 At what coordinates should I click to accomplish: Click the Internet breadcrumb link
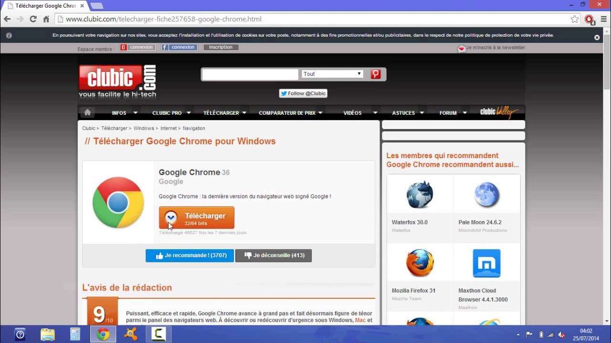pos(169,128)
